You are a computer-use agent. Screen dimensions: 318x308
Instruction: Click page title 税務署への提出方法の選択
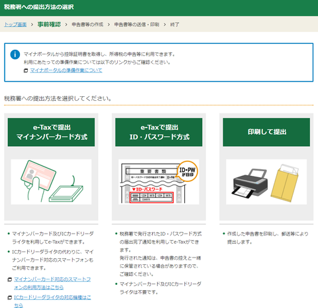click(39, 7)
